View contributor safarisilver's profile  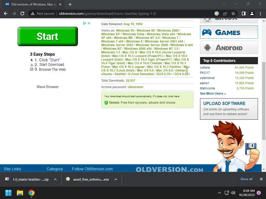tap(207, 78)
